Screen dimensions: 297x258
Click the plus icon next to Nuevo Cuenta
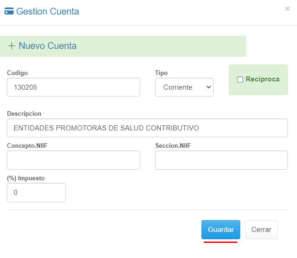[11, 46]
